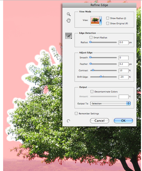
Task: Enable the Show Radius checkbox
Action: click(x=108, y=18)
